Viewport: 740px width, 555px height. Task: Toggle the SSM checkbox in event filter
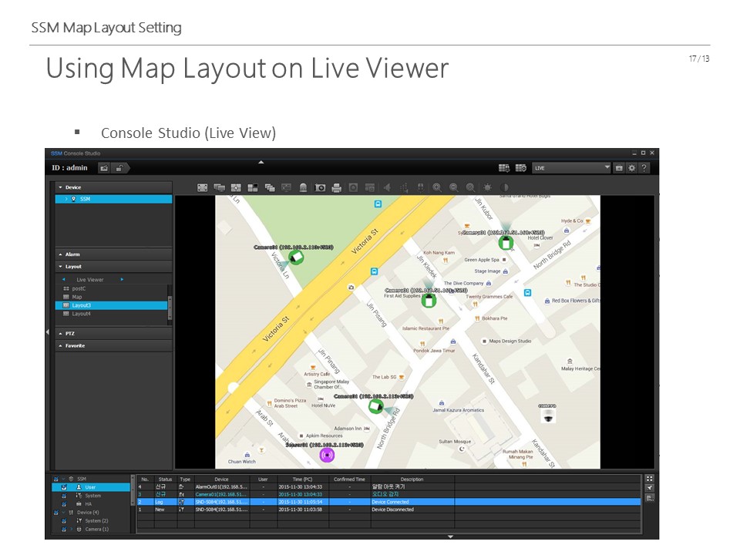point(56,479)
